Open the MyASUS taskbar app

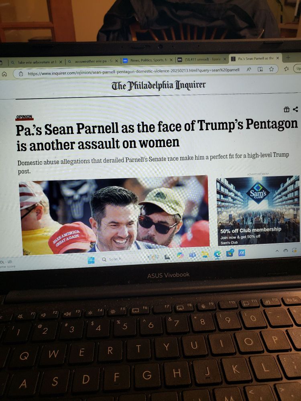242,253
